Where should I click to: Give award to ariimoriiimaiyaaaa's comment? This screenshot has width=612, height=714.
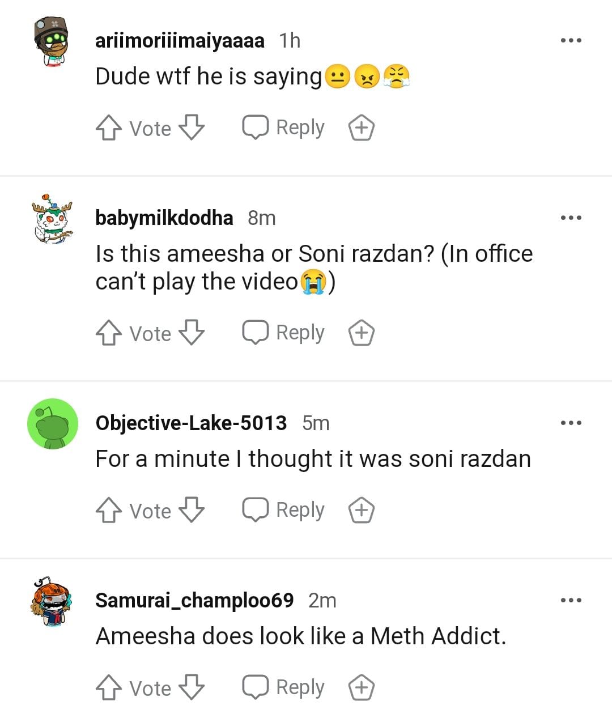(361, 128)
